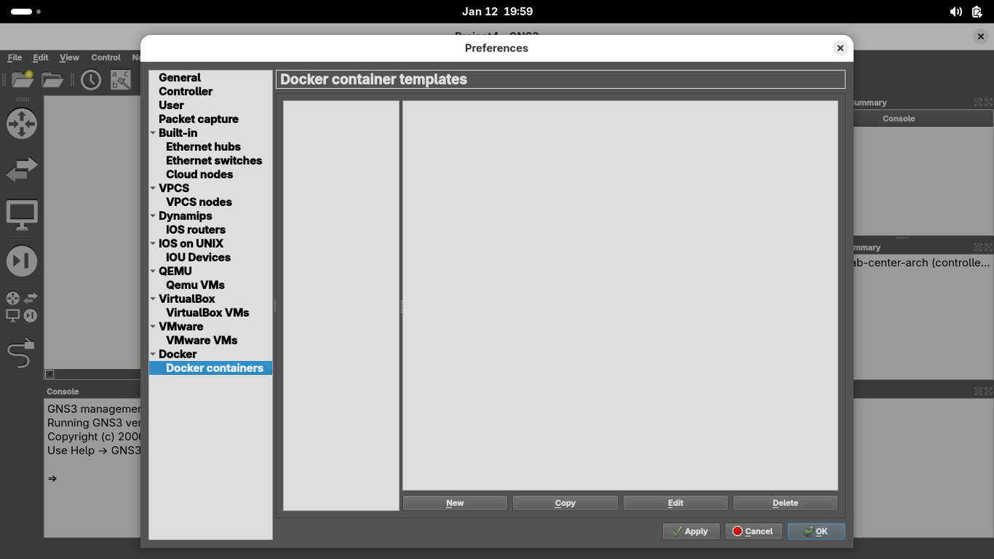Select Qemu VMs in preferences tree
994x559 pixels.
[x=195, y=285]
